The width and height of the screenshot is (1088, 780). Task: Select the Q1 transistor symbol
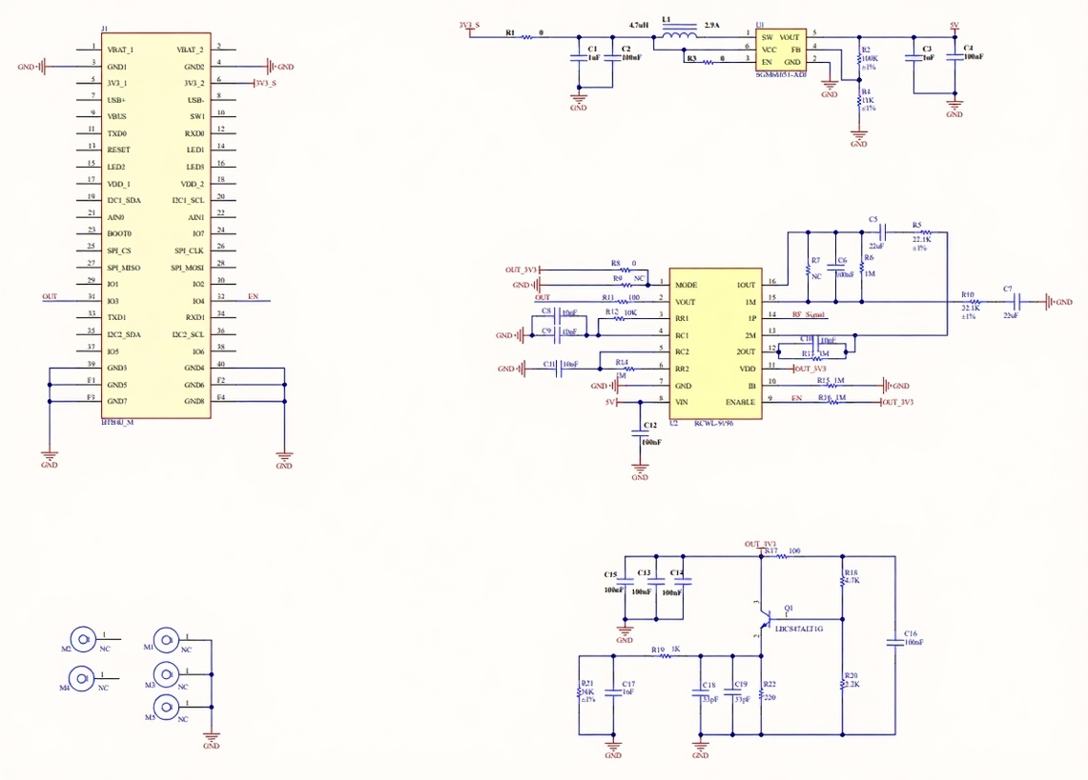click(x=764, y=620)
